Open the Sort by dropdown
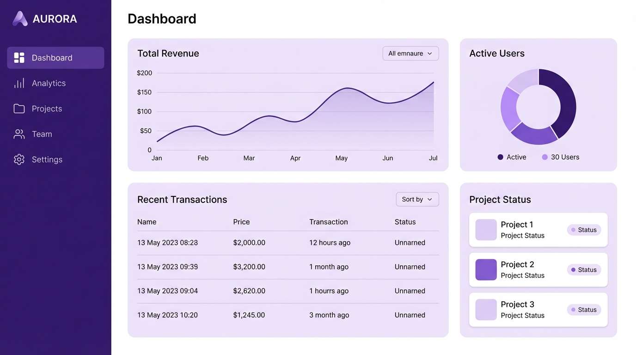The image size is (636, 355). [417, 199]
